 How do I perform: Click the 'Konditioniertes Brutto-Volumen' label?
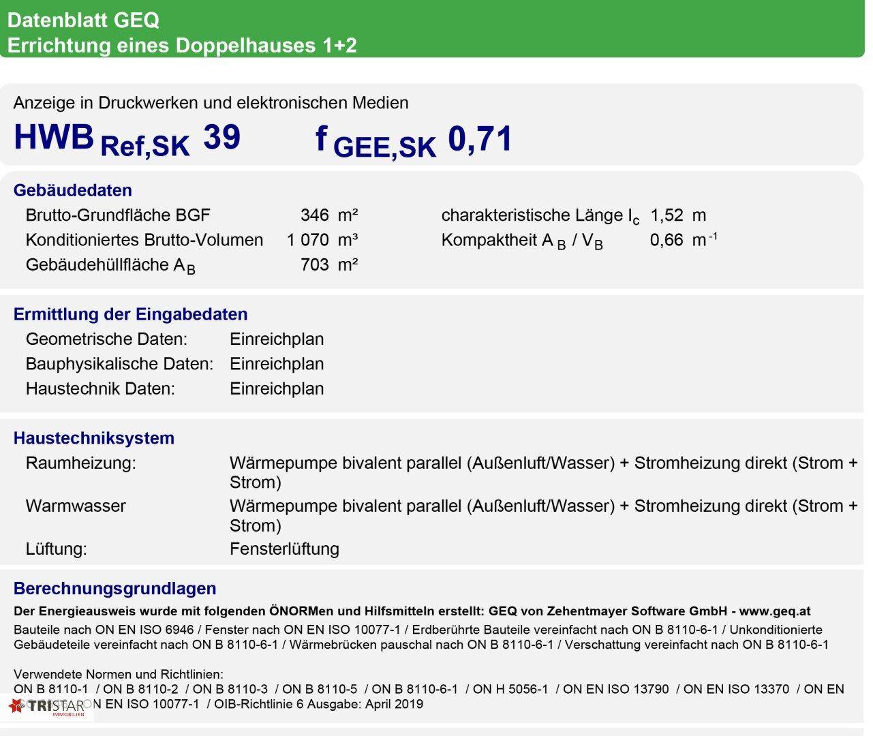tap(144, 240)
